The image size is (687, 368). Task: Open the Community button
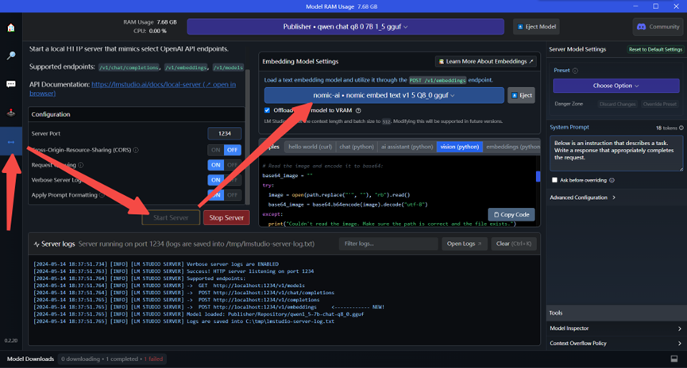click(658, 27)
